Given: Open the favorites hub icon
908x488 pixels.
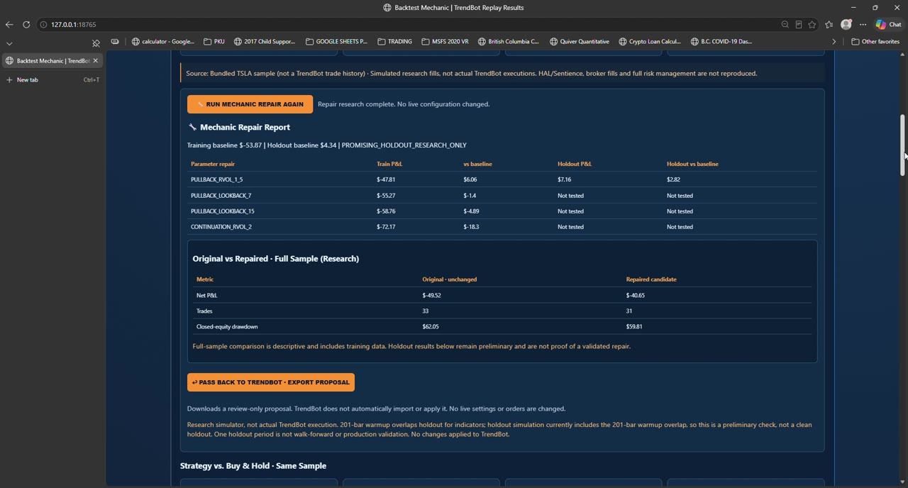Looking at the screenshot, I should 829,24.
